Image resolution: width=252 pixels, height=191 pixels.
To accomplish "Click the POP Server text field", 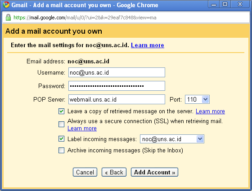I will [x=117, y=99].
